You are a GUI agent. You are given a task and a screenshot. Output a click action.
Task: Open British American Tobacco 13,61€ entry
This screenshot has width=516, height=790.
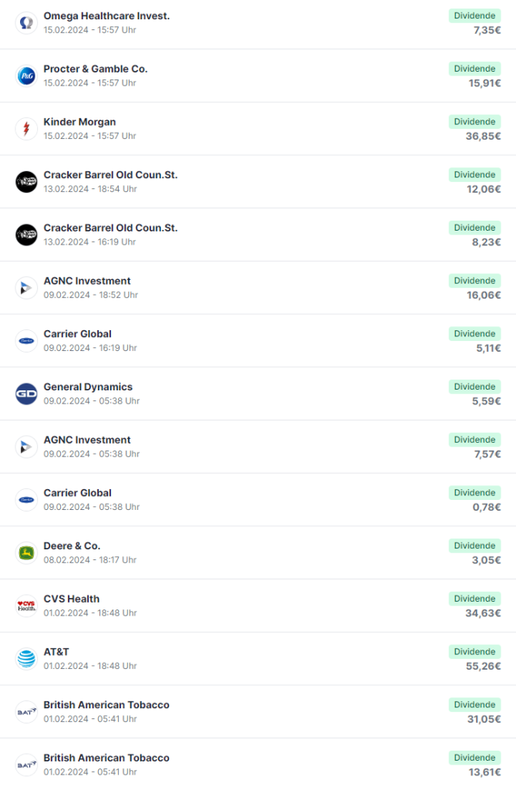click(x=258, y=765)
